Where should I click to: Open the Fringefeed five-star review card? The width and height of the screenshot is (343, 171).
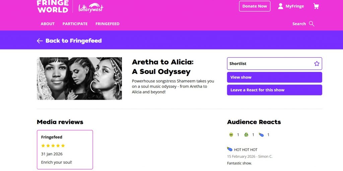(x=65, y=150)
